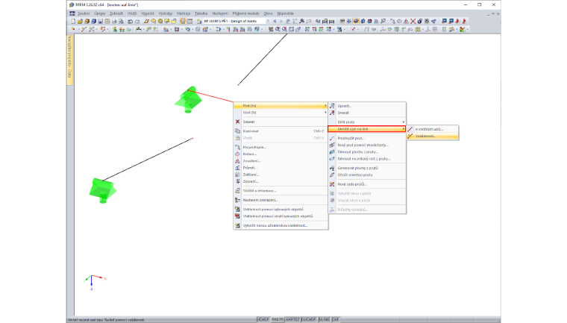Click the Nová sada prutů icon
The width and height of the screenshot is (567, 323).
coord(332,184)
